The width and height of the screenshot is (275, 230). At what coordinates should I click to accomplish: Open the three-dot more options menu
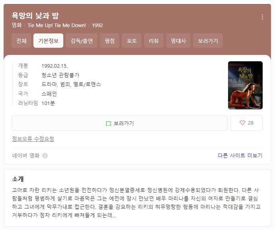tap(262, 17)
